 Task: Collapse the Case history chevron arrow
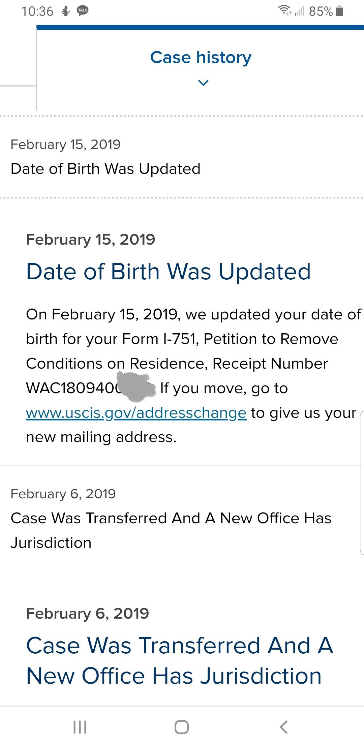click(203, 83)
